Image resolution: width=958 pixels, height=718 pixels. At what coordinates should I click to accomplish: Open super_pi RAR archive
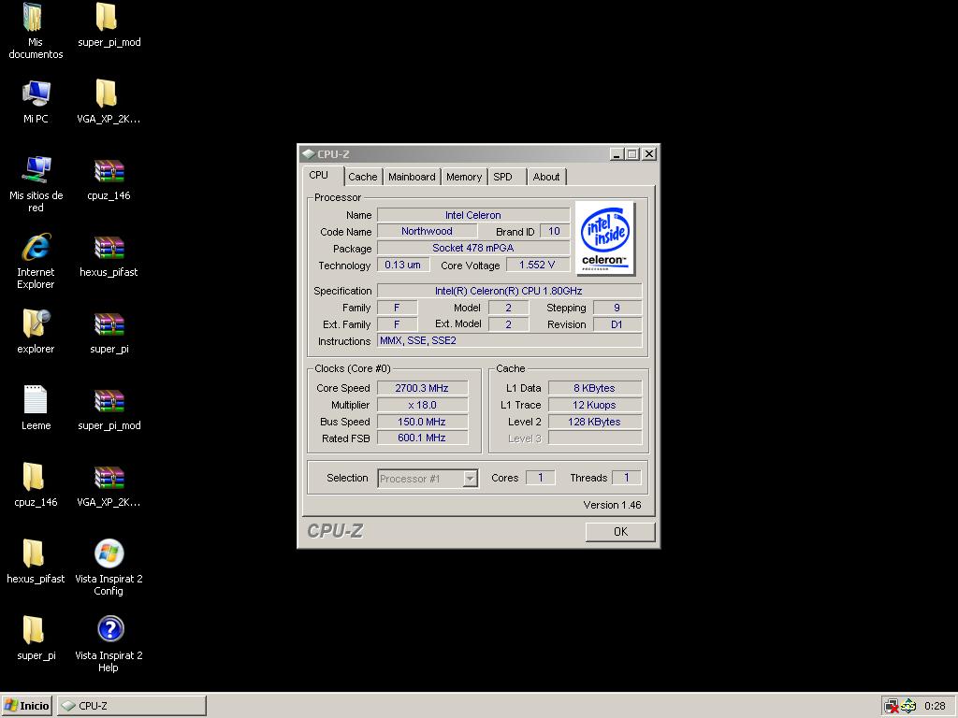pos(109,332)
